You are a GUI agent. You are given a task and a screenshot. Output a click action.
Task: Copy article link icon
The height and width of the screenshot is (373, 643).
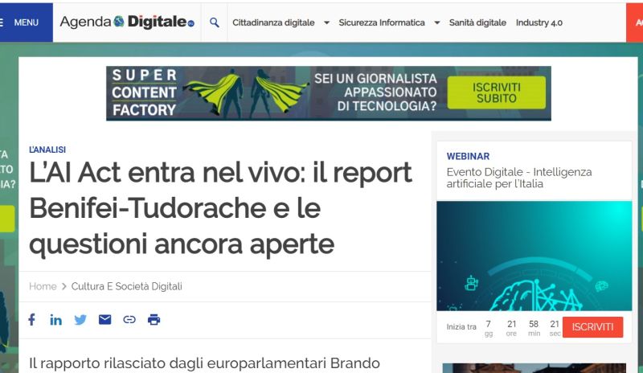pos(129,319)
